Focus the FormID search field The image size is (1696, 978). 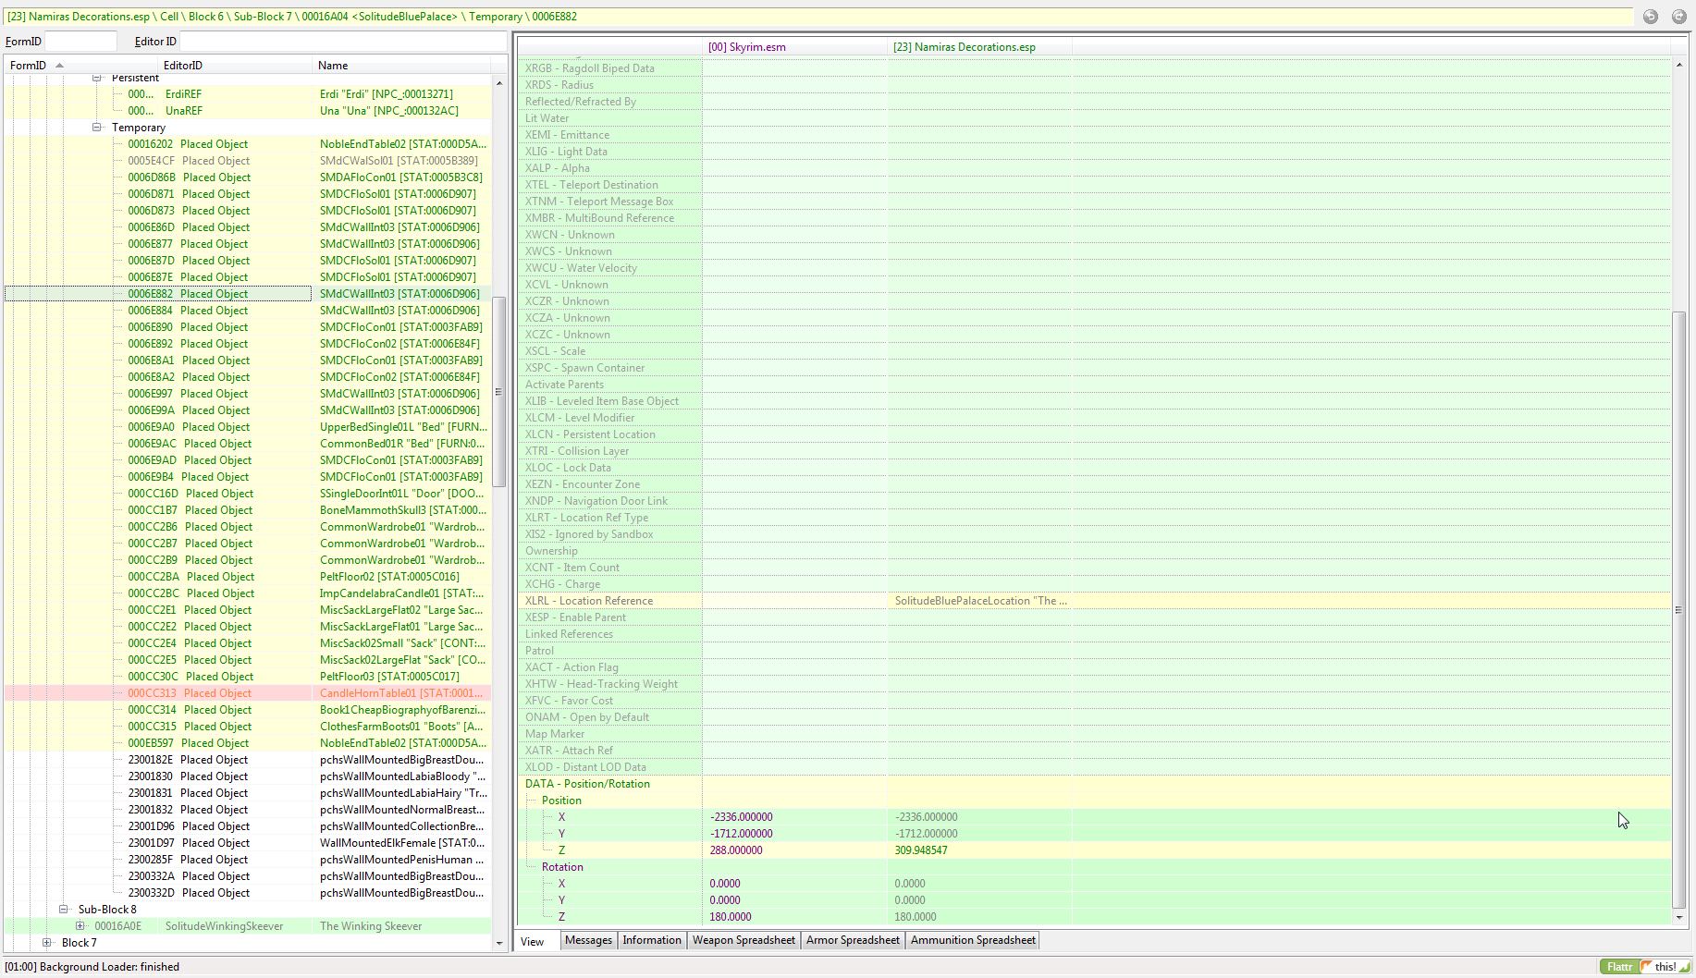(81, 41)
